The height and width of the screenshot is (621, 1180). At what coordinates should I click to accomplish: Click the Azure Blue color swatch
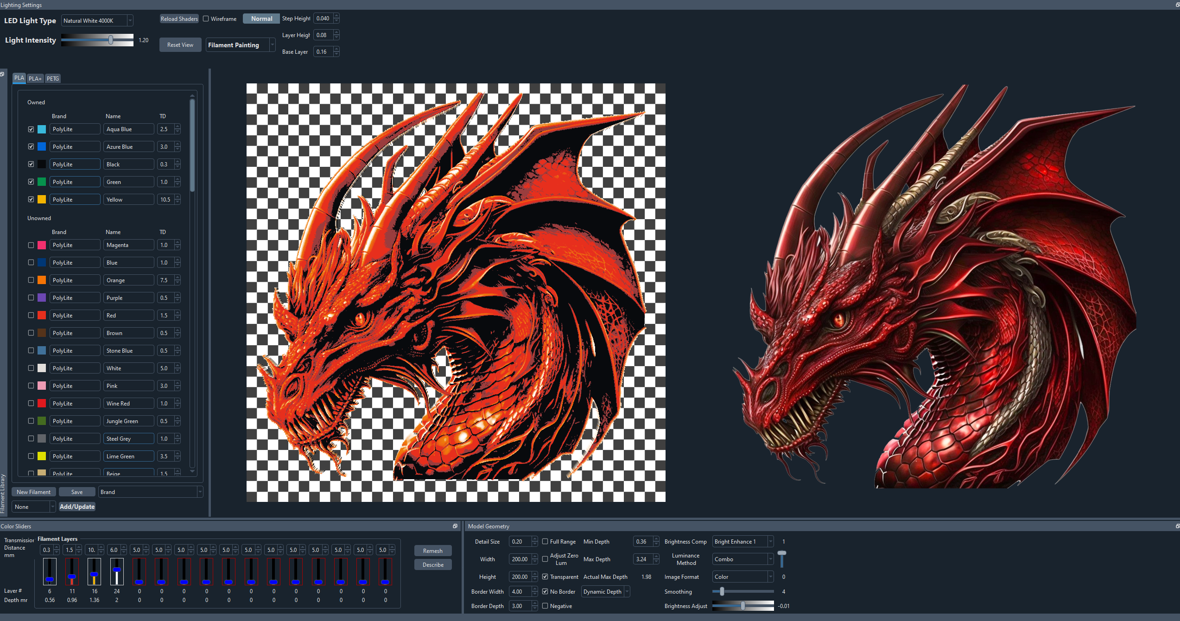[42, 147]
